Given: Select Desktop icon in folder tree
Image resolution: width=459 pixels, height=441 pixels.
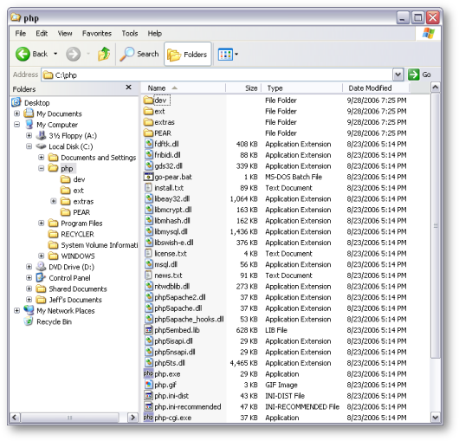Looking at the screenshot, I should [16, 102].
